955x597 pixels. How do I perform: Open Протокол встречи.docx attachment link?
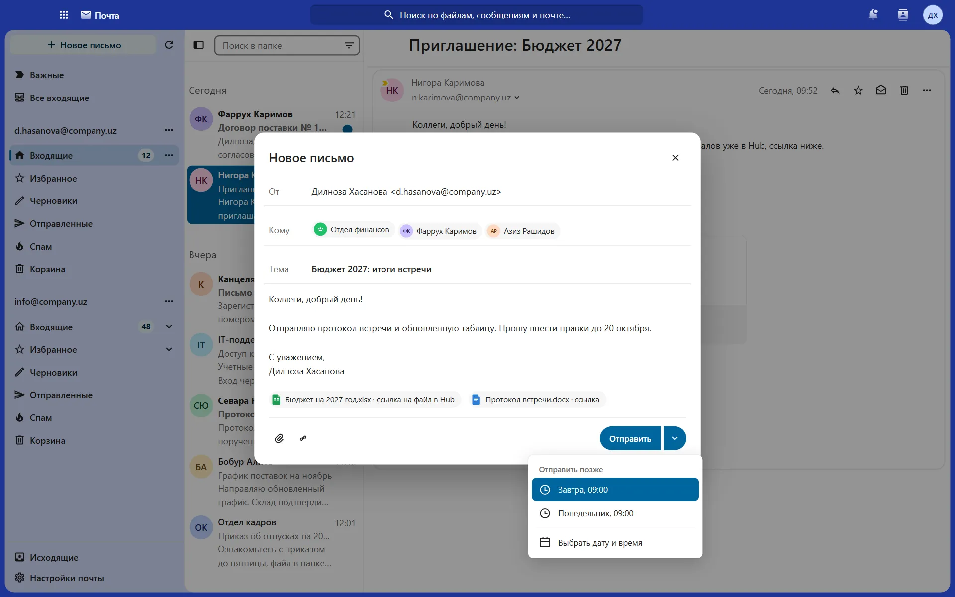(537, 399)
